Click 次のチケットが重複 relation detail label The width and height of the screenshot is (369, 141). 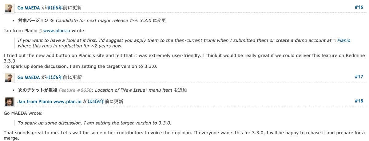(38, 90)
